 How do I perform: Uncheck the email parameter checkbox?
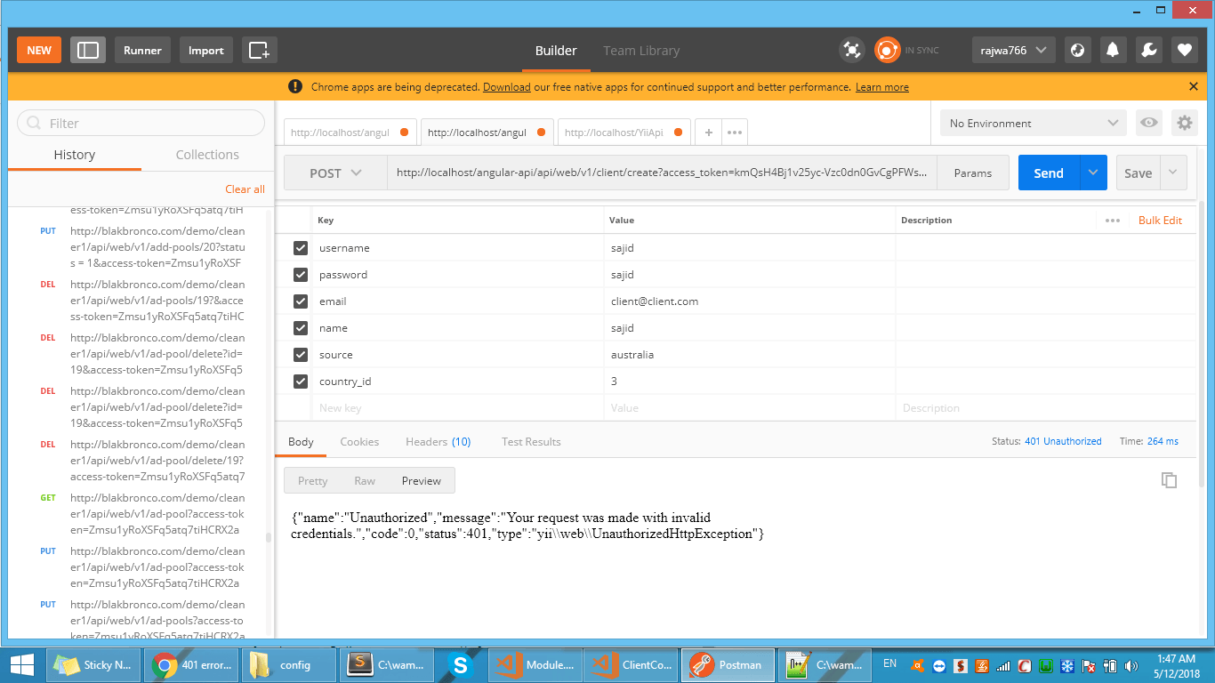[x=301, y=301]
